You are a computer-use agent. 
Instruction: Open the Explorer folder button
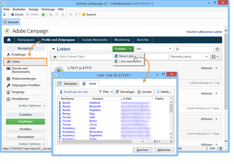coord(89,14)
